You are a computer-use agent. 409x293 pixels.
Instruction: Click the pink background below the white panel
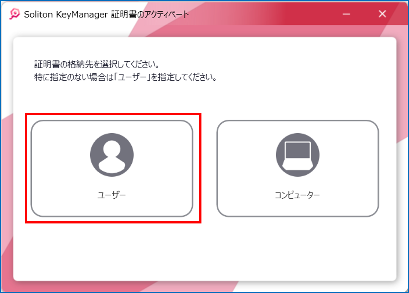pos(121,287)
